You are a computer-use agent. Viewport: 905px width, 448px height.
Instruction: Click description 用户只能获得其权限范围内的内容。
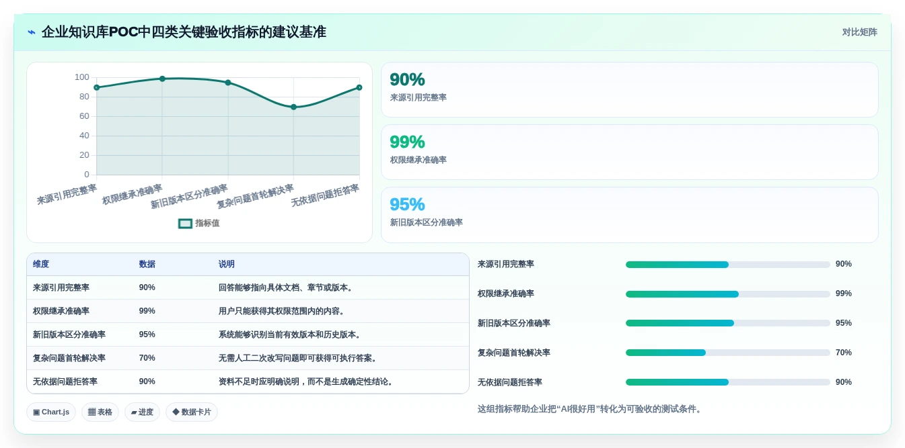tap(283, 311)
